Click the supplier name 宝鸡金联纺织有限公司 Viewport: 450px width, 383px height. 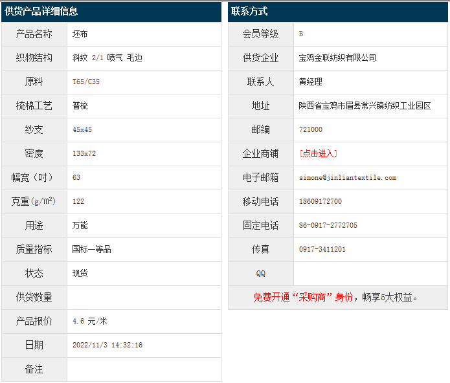tap(337, 58)
